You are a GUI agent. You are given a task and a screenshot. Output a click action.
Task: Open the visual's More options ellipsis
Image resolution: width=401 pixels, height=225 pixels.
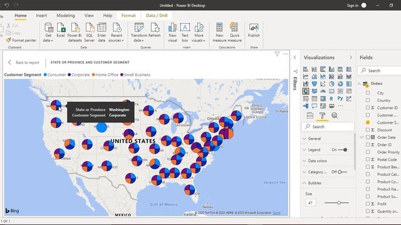click(x=286, y=54)
